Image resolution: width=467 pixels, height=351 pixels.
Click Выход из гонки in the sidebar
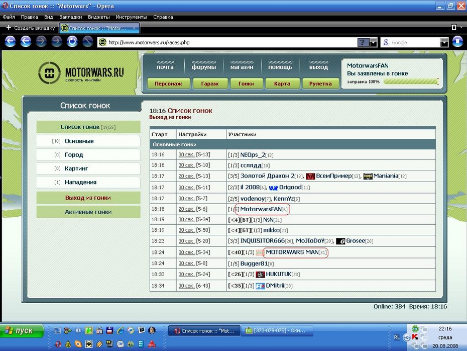tap(88, 198)
